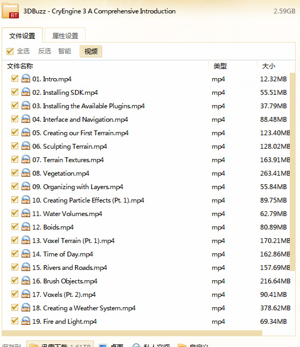Click the MP4 icon of 06. Sculpting Terrain
The width and height of the screenshot is (300, 347).
click(26, 146)
